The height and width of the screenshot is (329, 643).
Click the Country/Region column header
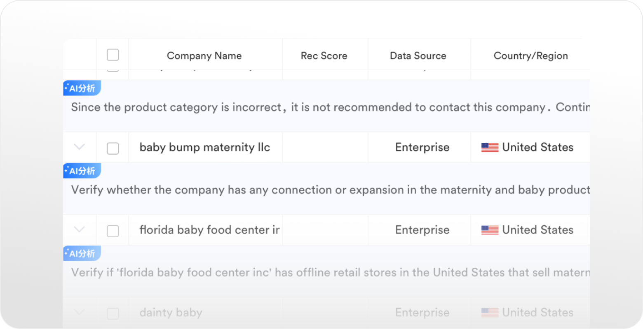click(x=530, y=56)
